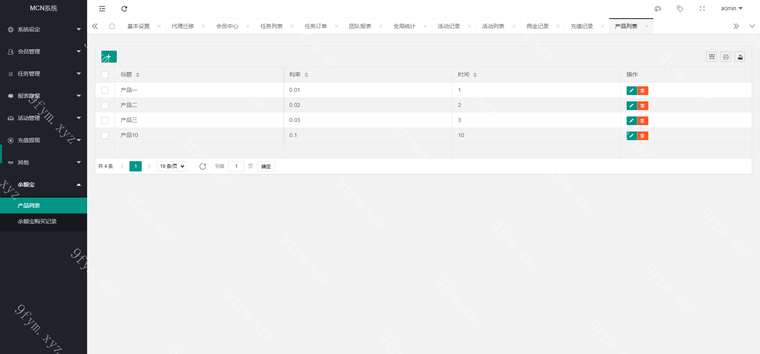This screenshot has height=354, width=760.
Task: Click the green add product button
Action: (x=109, y=57)
